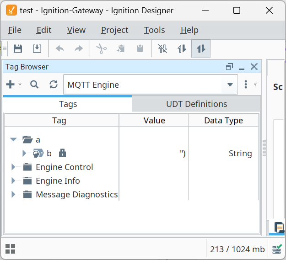Click the Save project floppy disk icon
Screen dimensions: 286x260
pyautogui.click(x=18, y=48)
